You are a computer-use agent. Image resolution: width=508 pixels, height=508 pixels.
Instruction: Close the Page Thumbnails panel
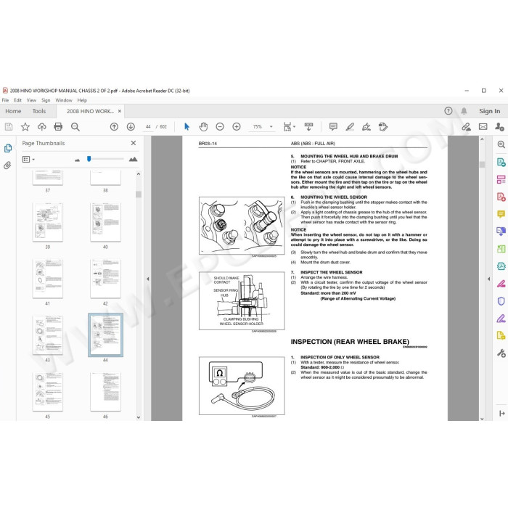click(x=133, y=143)
